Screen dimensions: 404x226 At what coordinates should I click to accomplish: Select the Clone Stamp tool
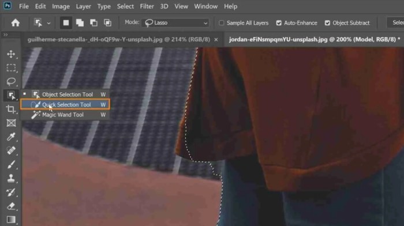(11, 178)
